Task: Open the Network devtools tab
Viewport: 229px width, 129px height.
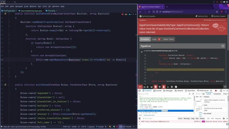Action: tap(179, 91)
